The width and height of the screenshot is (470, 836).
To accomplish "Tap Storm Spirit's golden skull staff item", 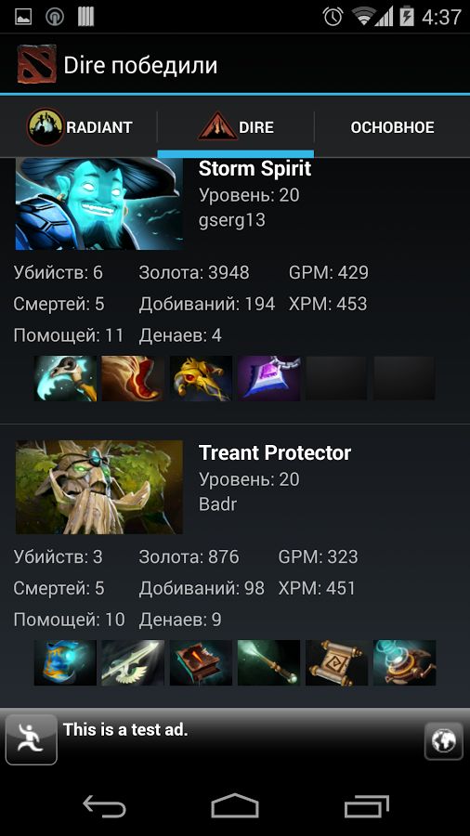I will click(201, 378).
